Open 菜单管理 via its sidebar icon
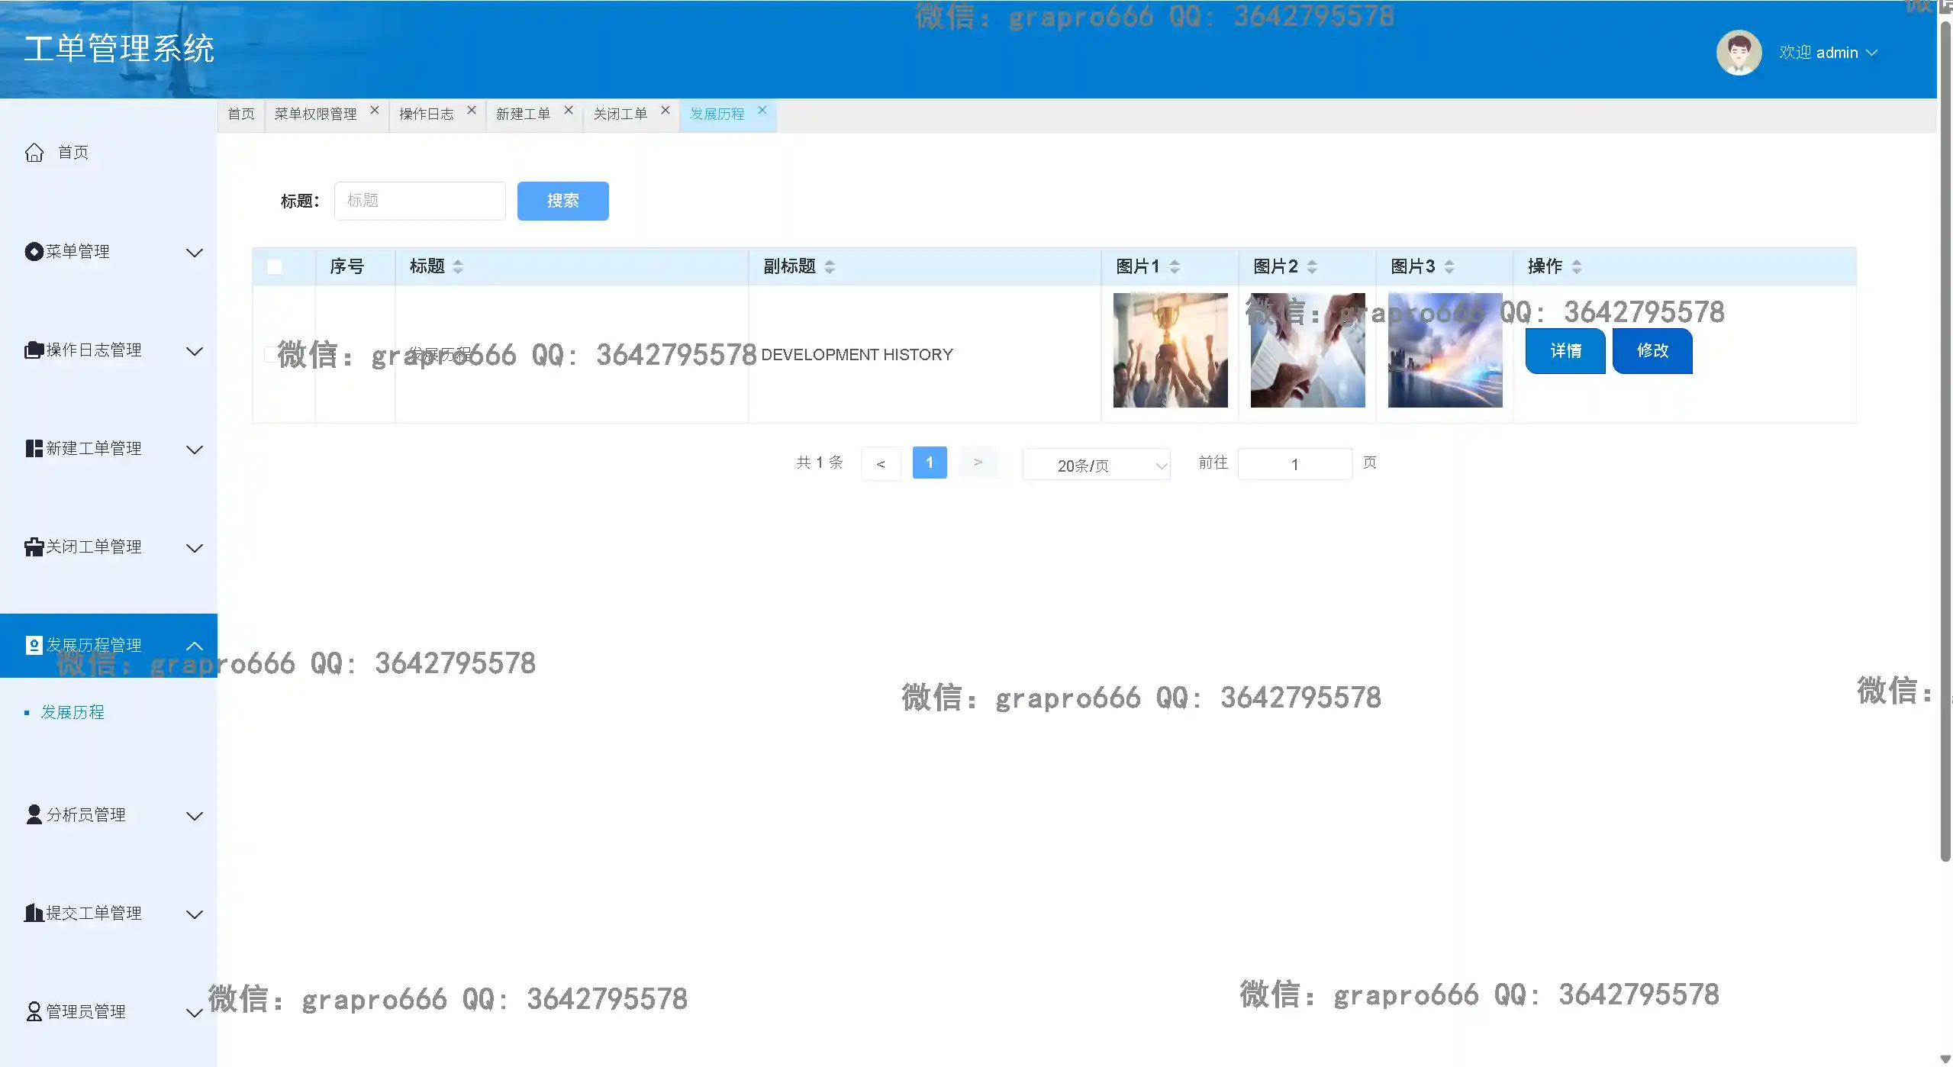 point(33,250)
